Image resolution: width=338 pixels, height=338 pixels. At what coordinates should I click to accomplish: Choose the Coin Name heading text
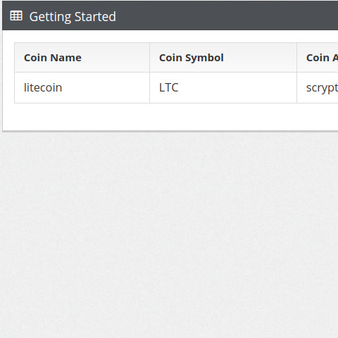coord(53,58)
